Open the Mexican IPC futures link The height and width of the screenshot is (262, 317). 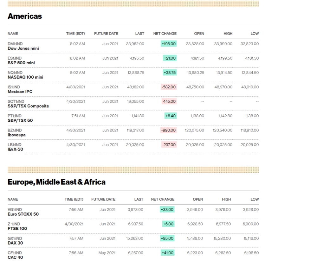(20, 92)
